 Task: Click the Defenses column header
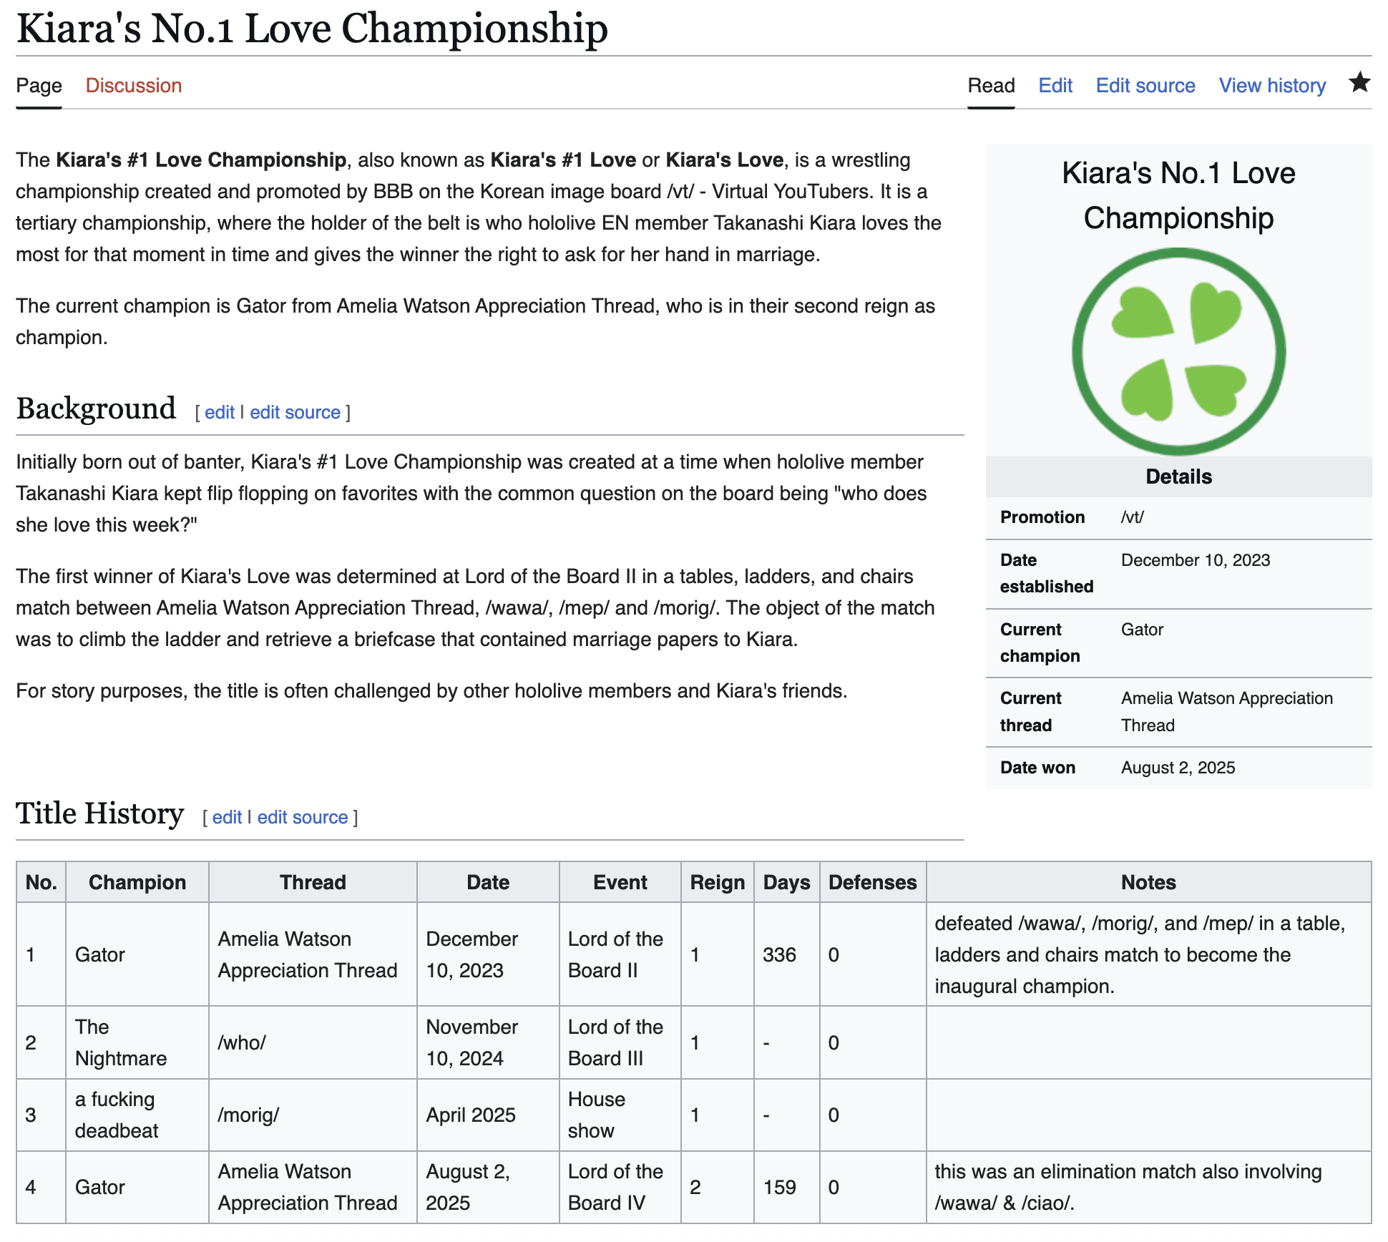(x=872, y=882)
